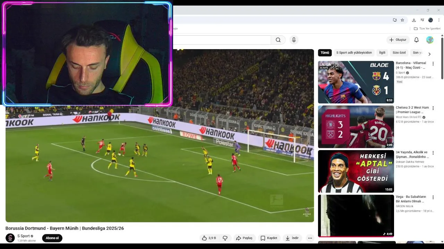444x249 pixels.
Task: Start voice search with the microphone
Action: 294,40
